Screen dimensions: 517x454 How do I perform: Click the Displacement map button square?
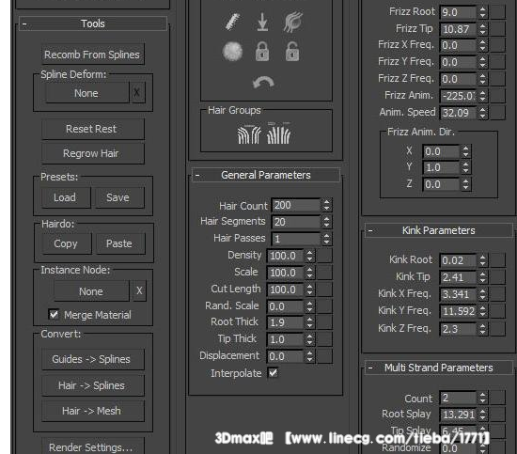tap(325, 356)
